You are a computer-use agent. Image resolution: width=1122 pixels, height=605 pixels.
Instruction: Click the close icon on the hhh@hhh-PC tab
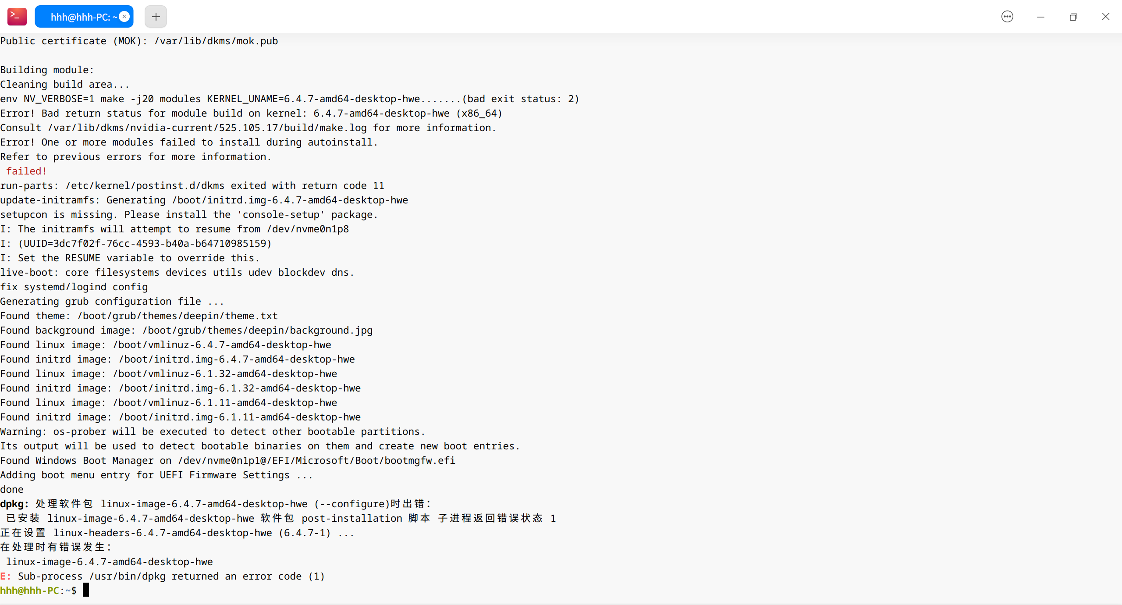tap(124, 16)
